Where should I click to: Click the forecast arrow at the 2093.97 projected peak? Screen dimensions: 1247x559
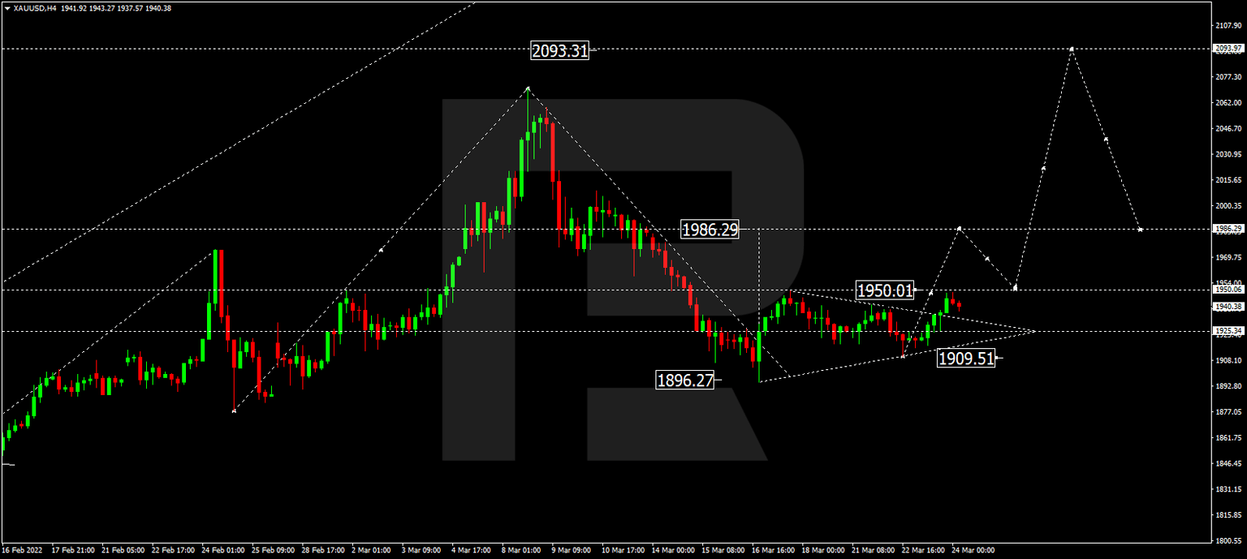1073,50
